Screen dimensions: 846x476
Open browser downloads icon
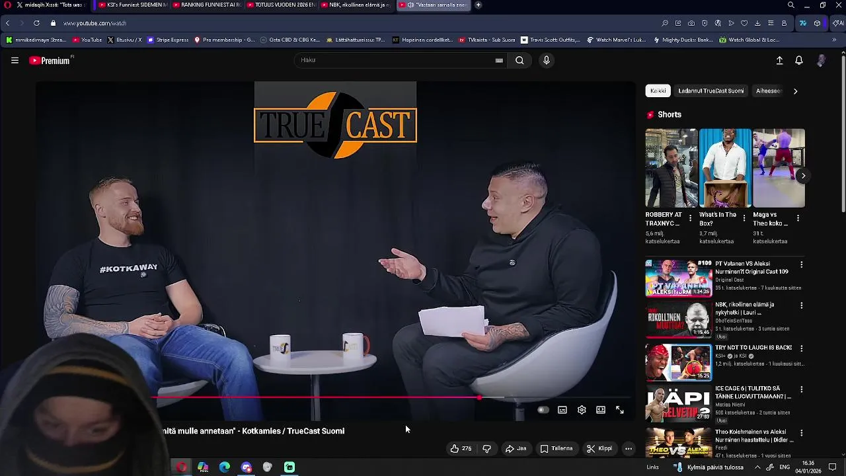pyautogui.click(x=757, y=23)
